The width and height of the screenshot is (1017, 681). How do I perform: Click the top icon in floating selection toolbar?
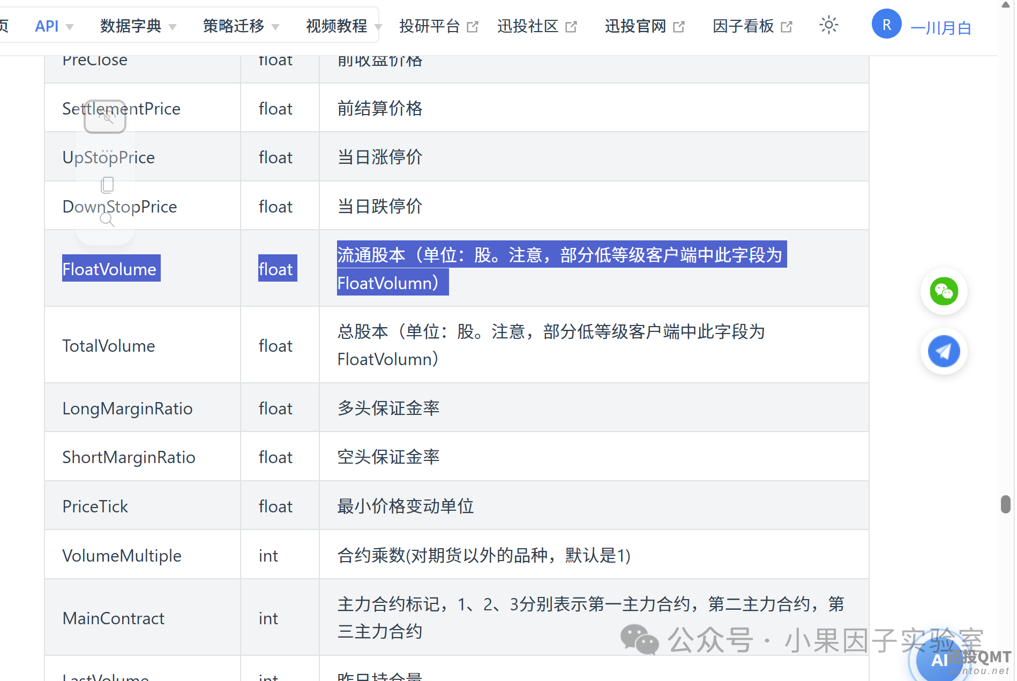point(105,116)
